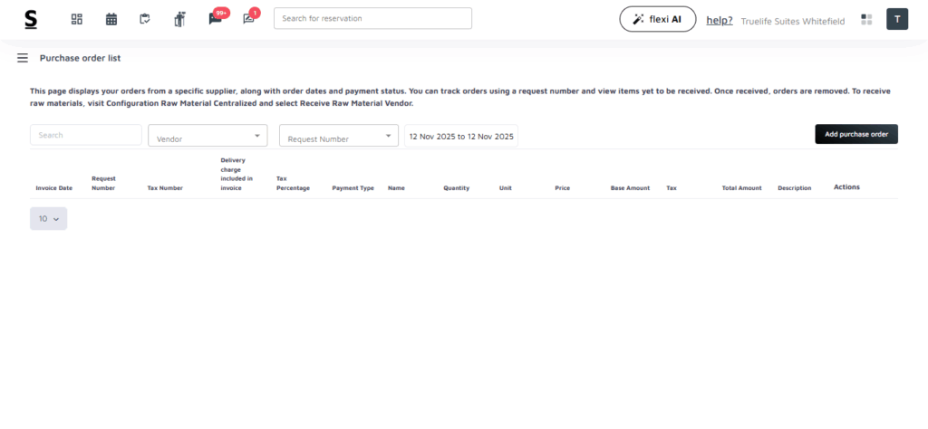Open the 10 rows per page dropdown
Screen dimensions: 928x429
pos(49,219)
